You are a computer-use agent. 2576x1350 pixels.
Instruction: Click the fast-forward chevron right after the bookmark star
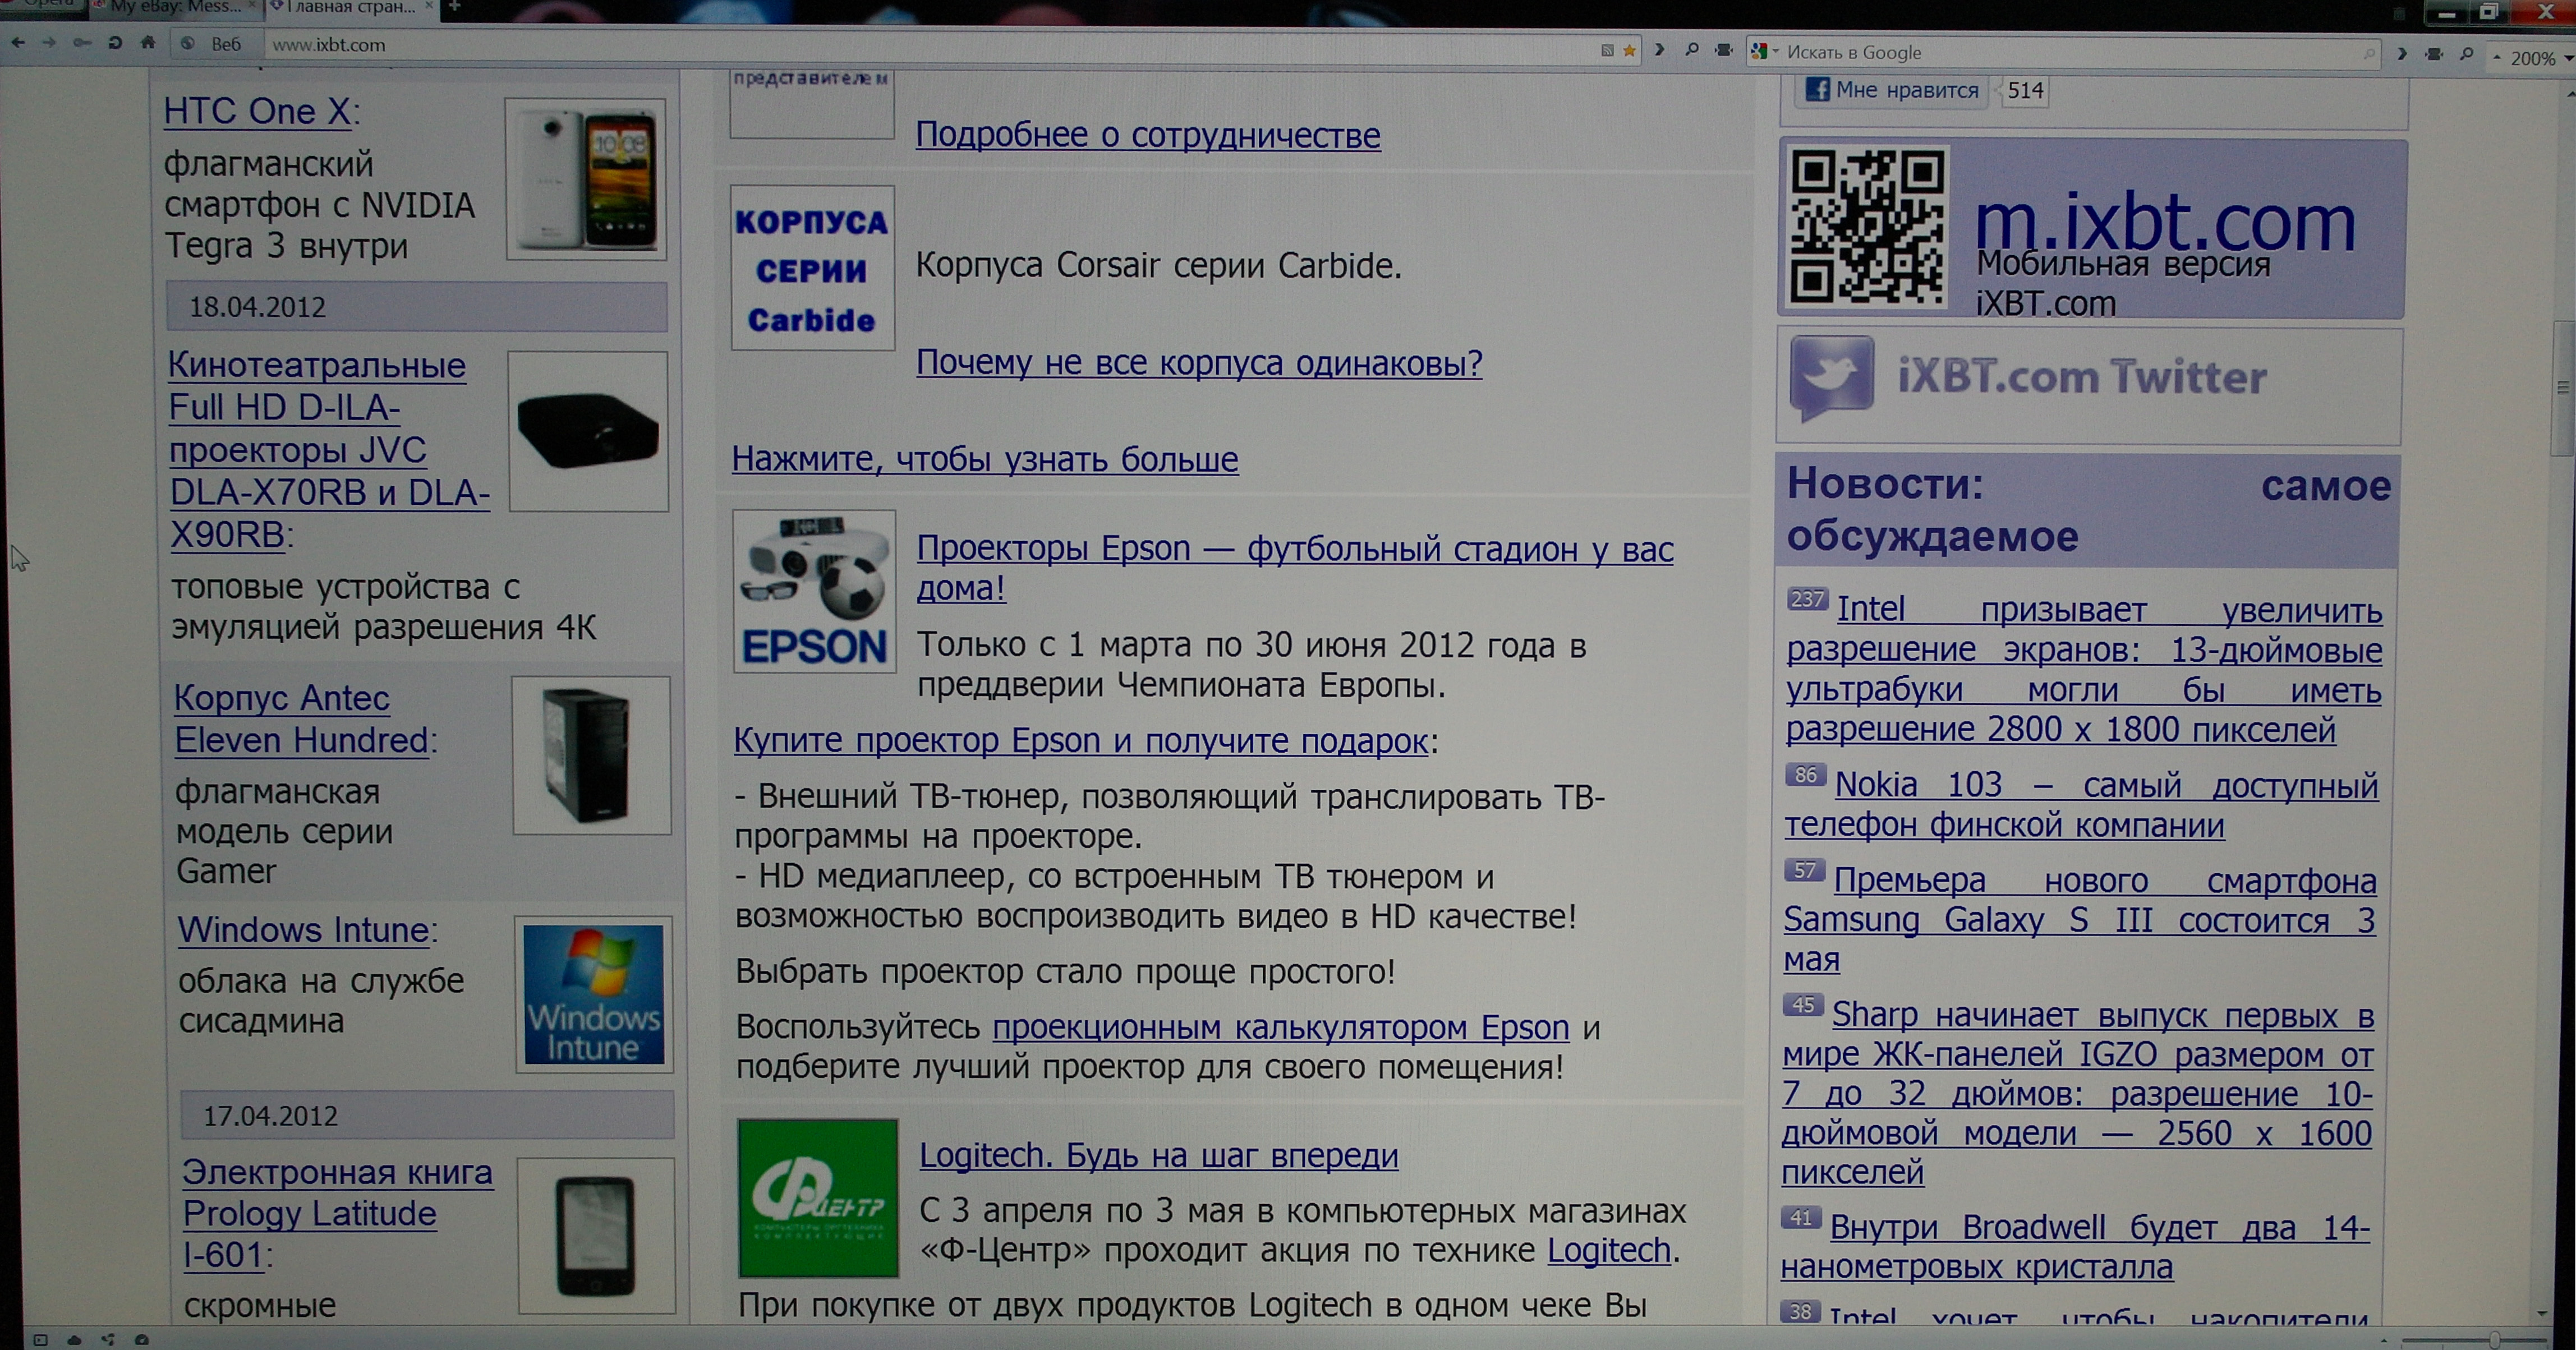tap(1659, 49)
